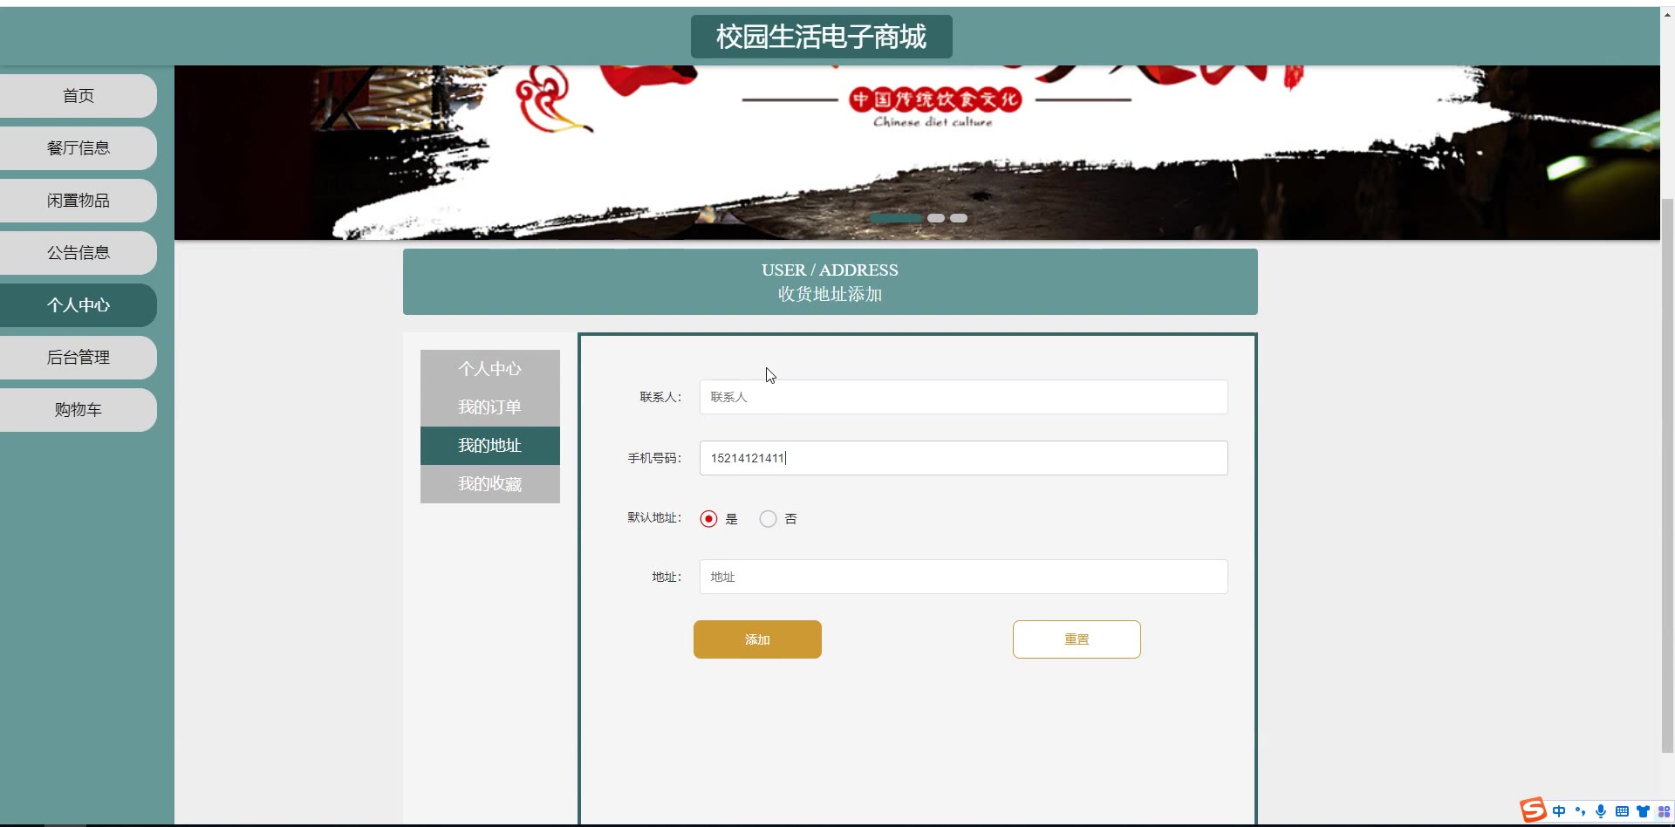This screenshot has height=827, width=1675.
Task: Open the 购物车 page
Action: pos(79,410)
